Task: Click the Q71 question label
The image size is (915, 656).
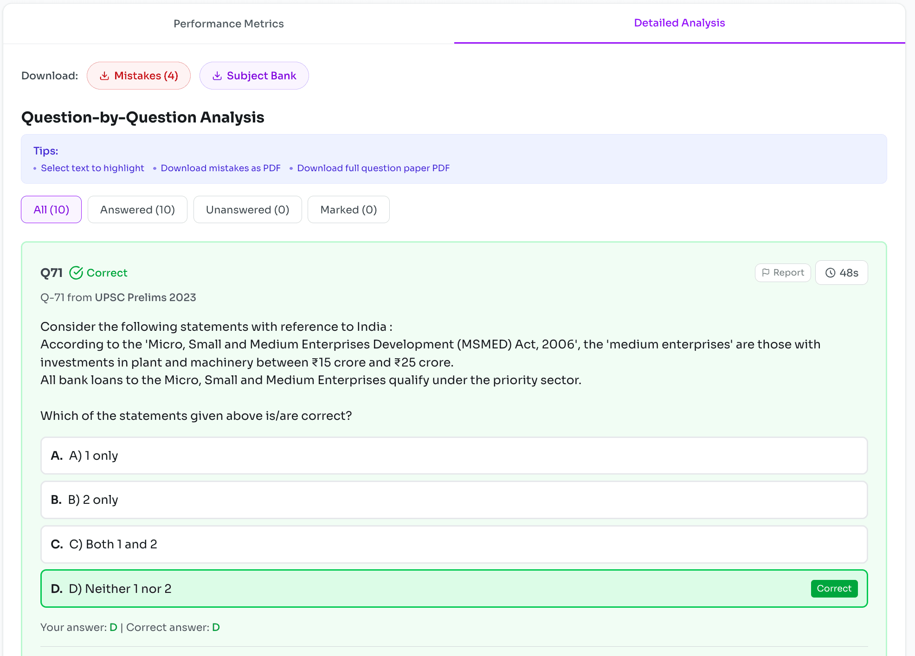Action: point(51,273)
